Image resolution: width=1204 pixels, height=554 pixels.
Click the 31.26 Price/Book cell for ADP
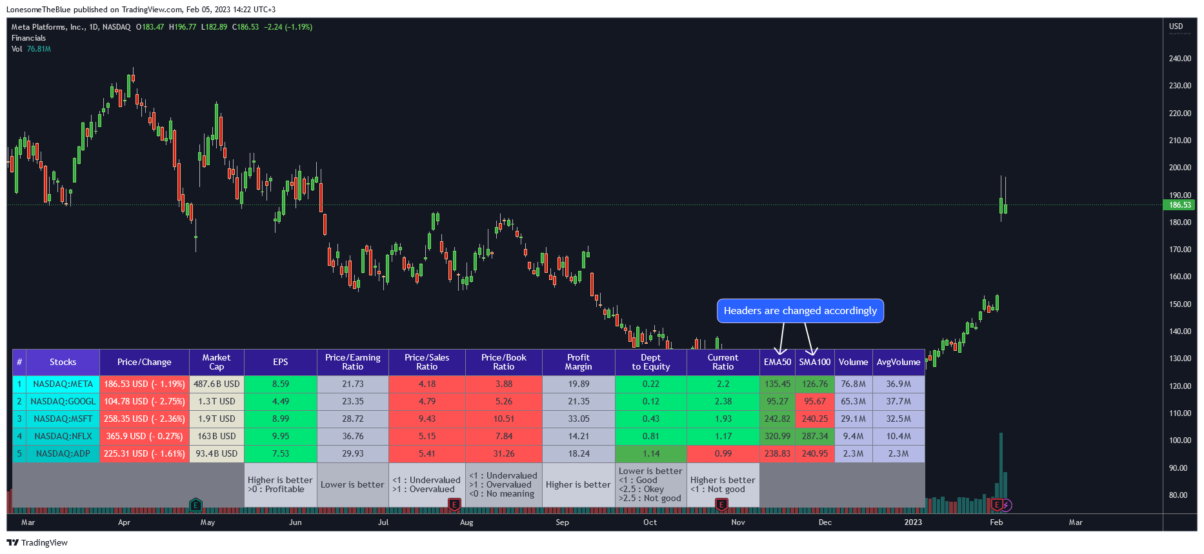pyautogui.click(x=504, y=454)
